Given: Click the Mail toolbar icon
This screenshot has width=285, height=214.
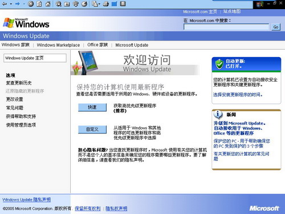Looking at the screenshot, I should (95, 4).
